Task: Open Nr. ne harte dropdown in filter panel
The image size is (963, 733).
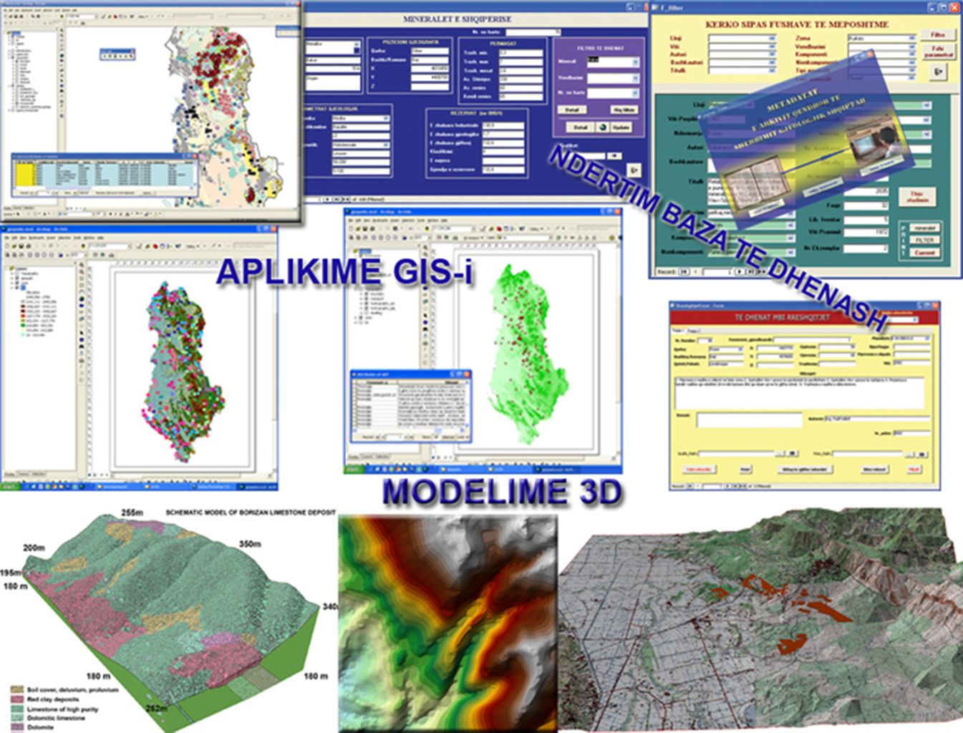Action: pyautogui.click(x=635, y=93)
